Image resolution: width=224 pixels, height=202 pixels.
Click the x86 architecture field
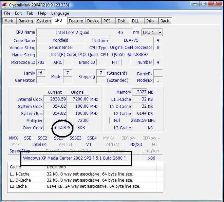[x=152, y=158]
